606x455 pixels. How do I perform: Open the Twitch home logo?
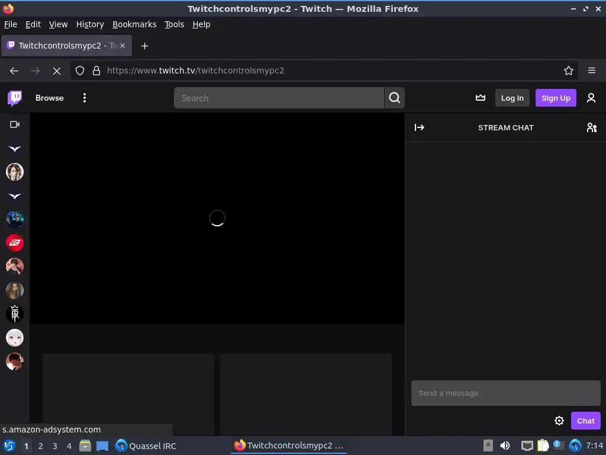15,98
